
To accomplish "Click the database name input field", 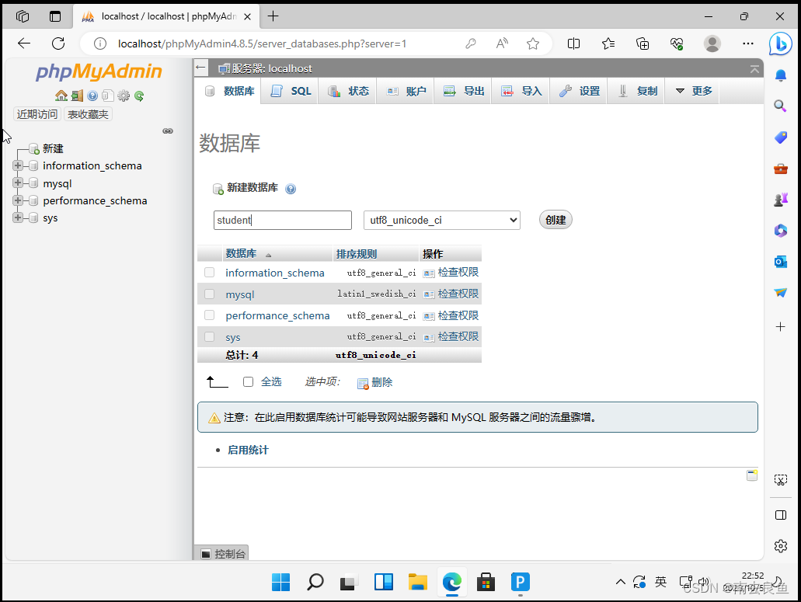I will [282, 220].
